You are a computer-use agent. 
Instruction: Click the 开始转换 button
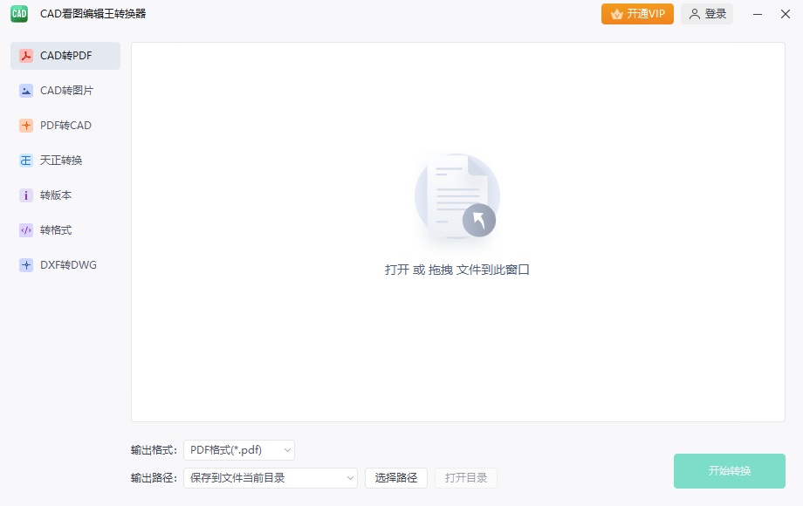click(730, 471)
